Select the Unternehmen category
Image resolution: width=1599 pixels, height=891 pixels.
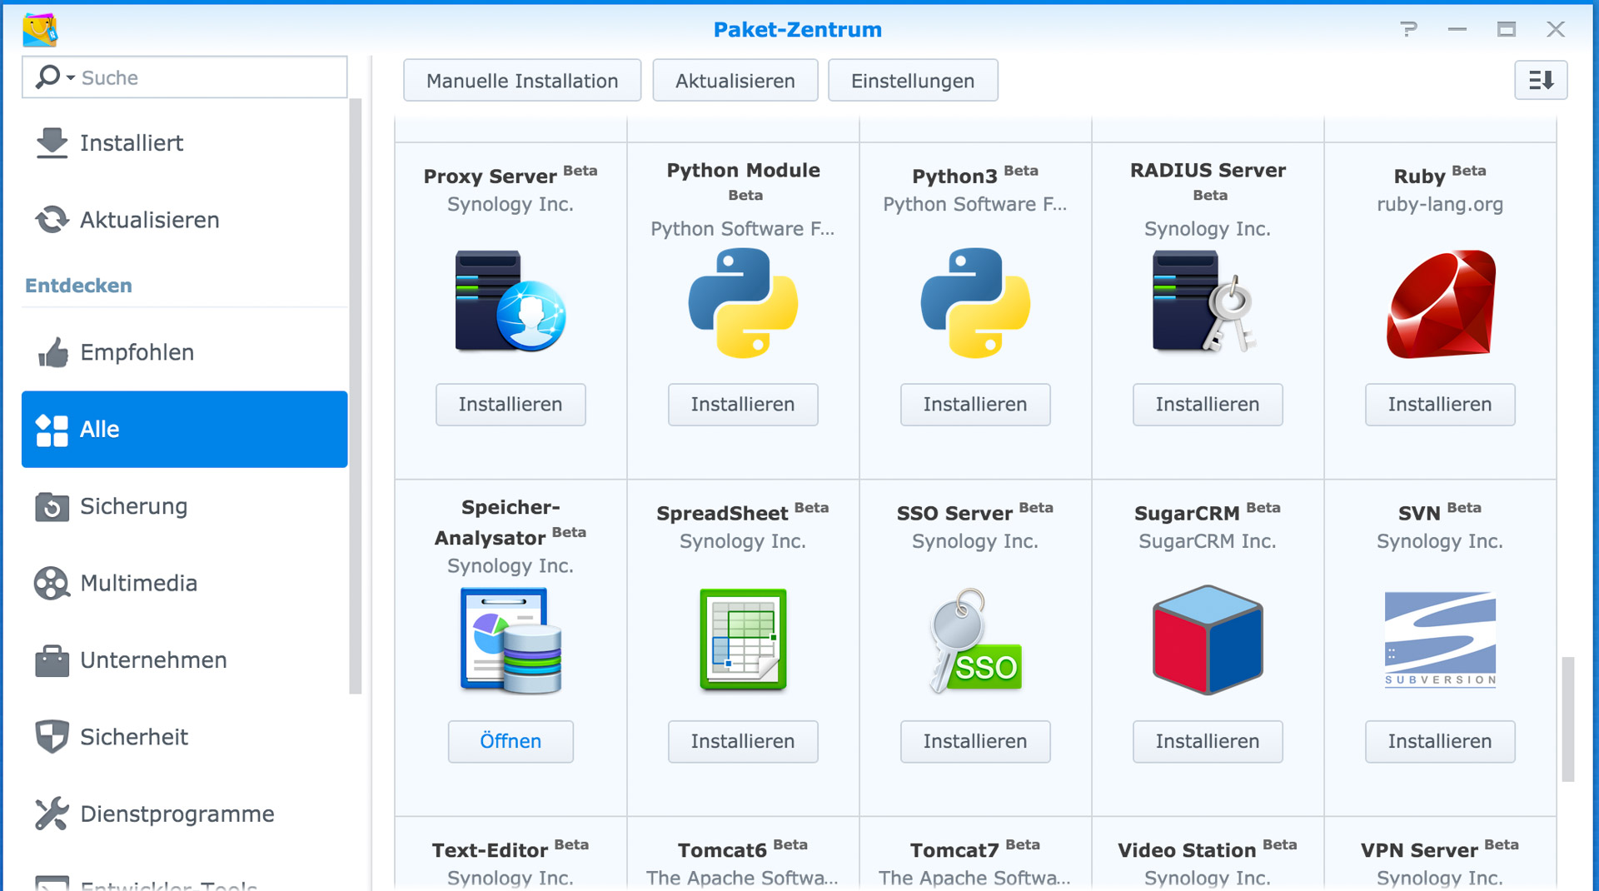pos(185,660)
